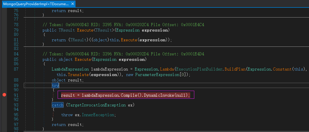
Task: Click line number 85 in the gutter
Action: tap(16, 59)
